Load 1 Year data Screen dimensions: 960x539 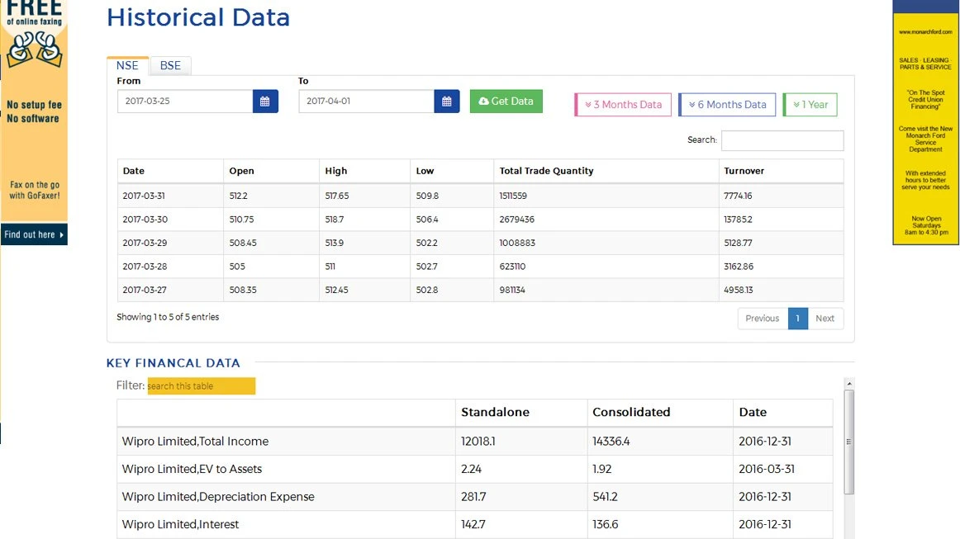click(810, 105)
